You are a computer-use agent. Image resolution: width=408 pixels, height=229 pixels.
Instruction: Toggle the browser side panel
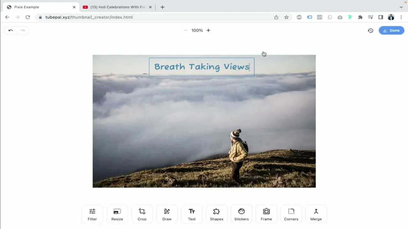(x=381, y=17)
